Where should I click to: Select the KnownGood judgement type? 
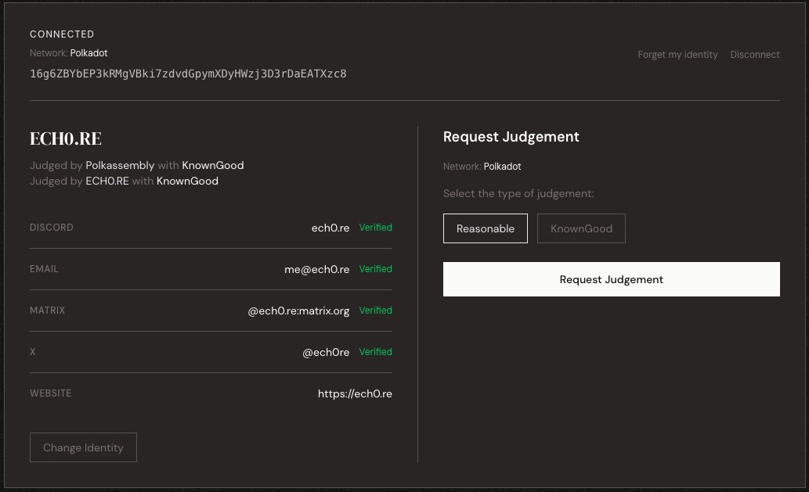point(581,228)
